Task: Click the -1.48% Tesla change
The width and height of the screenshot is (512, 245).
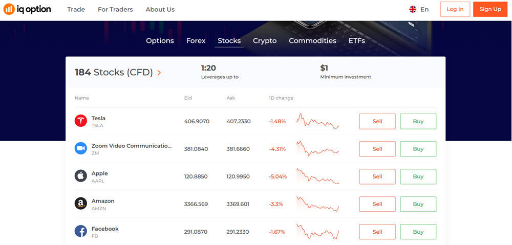Action: click(x=277, y=121)
